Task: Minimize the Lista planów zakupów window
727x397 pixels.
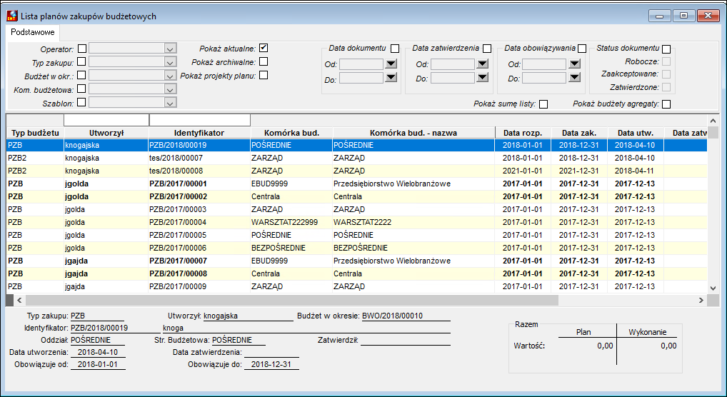Action: pos(660,16)
